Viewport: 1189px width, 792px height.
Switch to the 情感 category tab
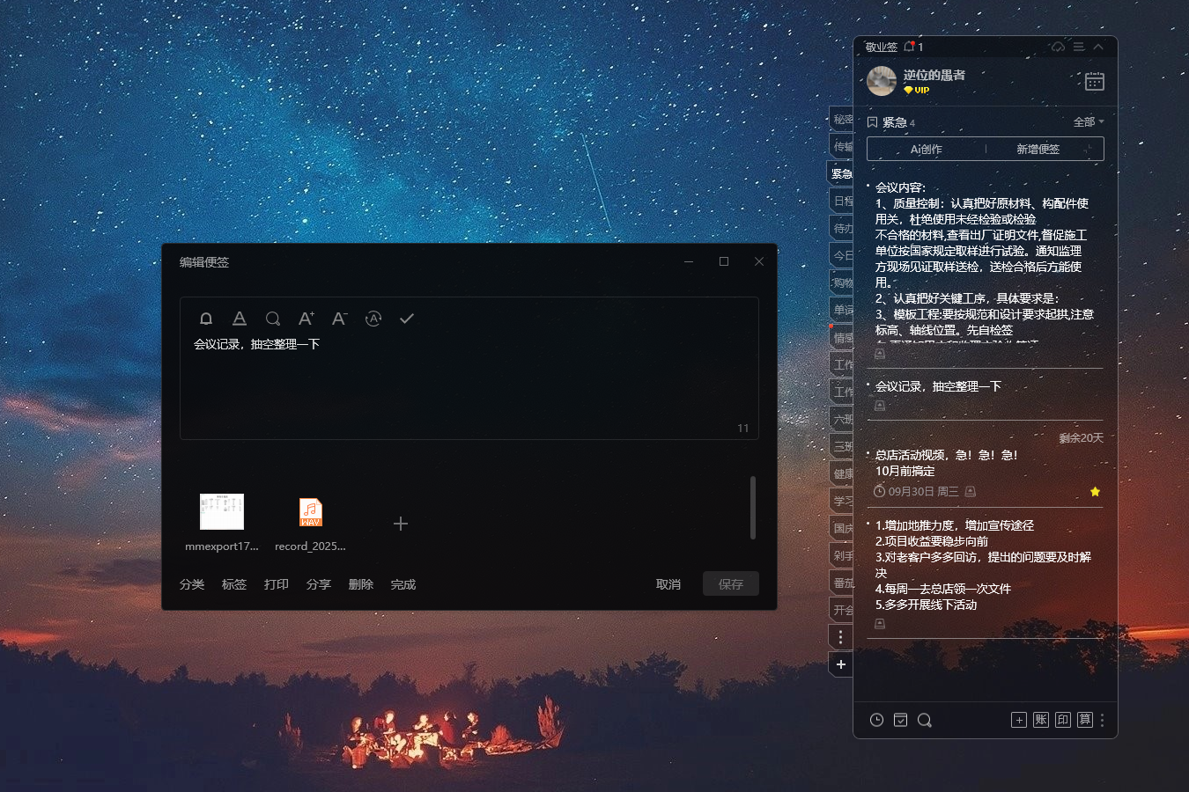pos(842,337)
